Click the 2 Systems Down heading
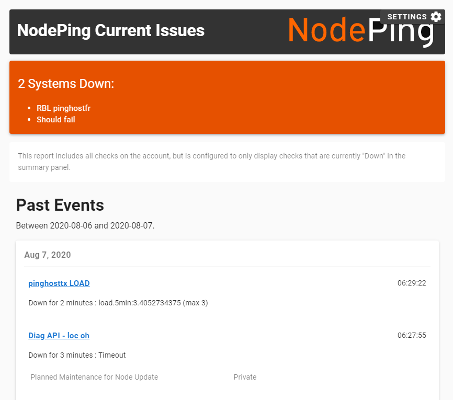 (66, 84)
